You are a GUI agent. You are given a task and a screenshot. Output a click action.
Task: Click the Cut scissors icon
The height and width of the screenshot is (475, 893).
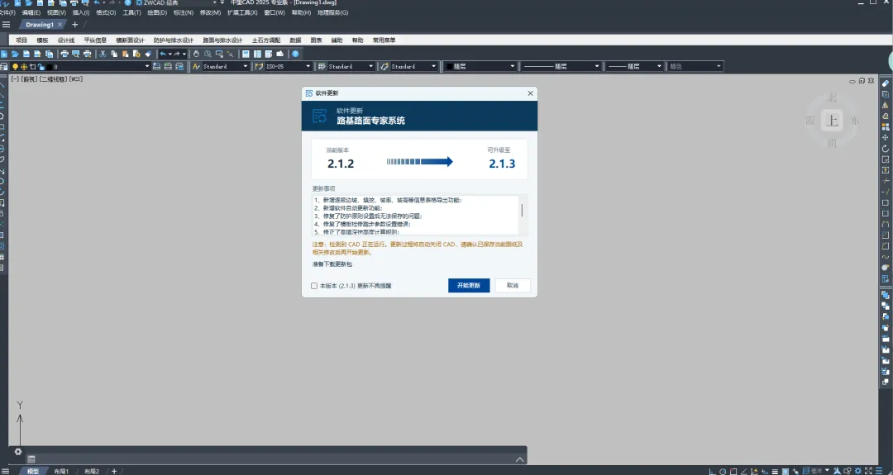103,54
